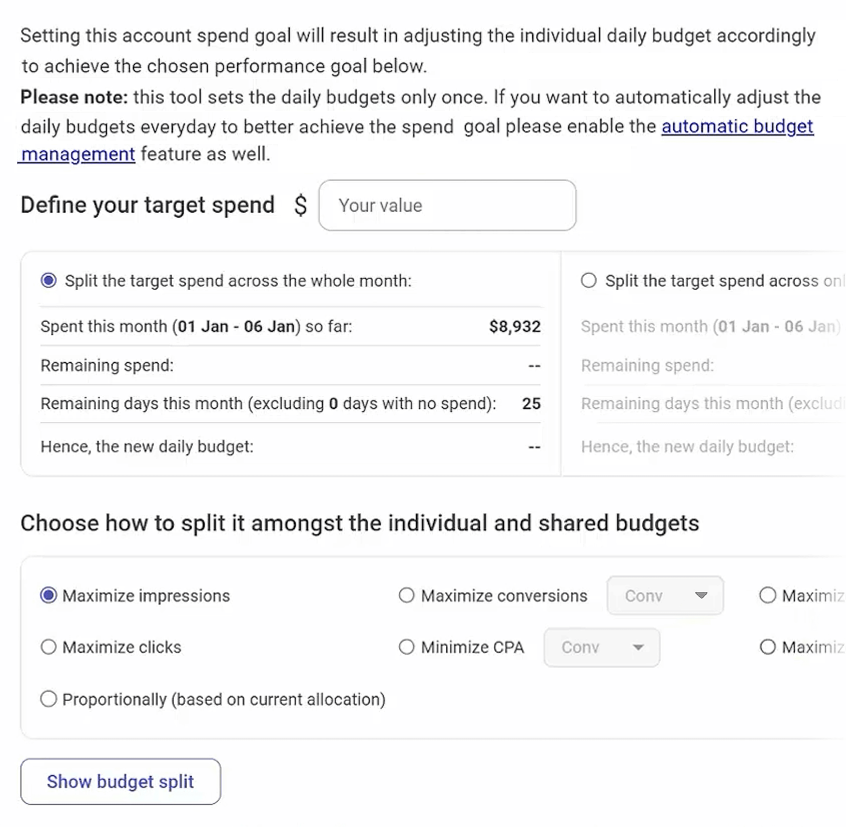Type a value in the target spend field
The width and height of the screenshot is (846, 827).
(x=447, y=205)
